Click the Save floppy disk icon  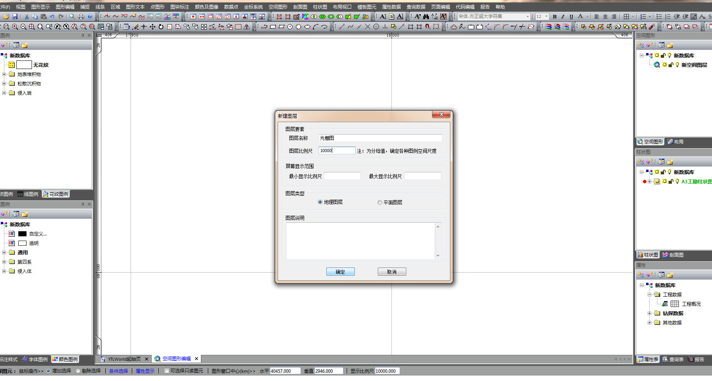(x=15, y=16)
